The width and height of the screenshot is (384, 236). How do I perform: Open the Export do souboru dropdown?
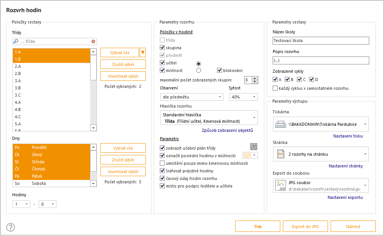pos(321,186)
